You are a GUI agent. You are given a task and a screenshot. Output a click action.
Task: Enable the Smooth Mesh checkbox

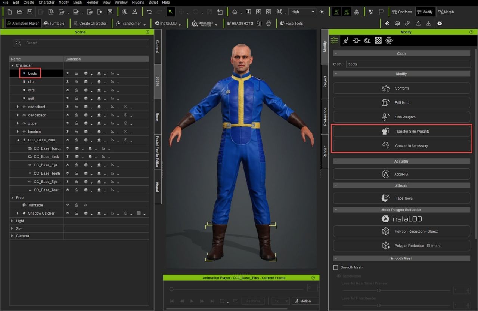335,267
